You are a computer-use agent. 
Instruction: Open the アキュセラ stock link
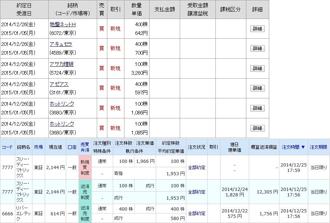(x=61, y=44)
